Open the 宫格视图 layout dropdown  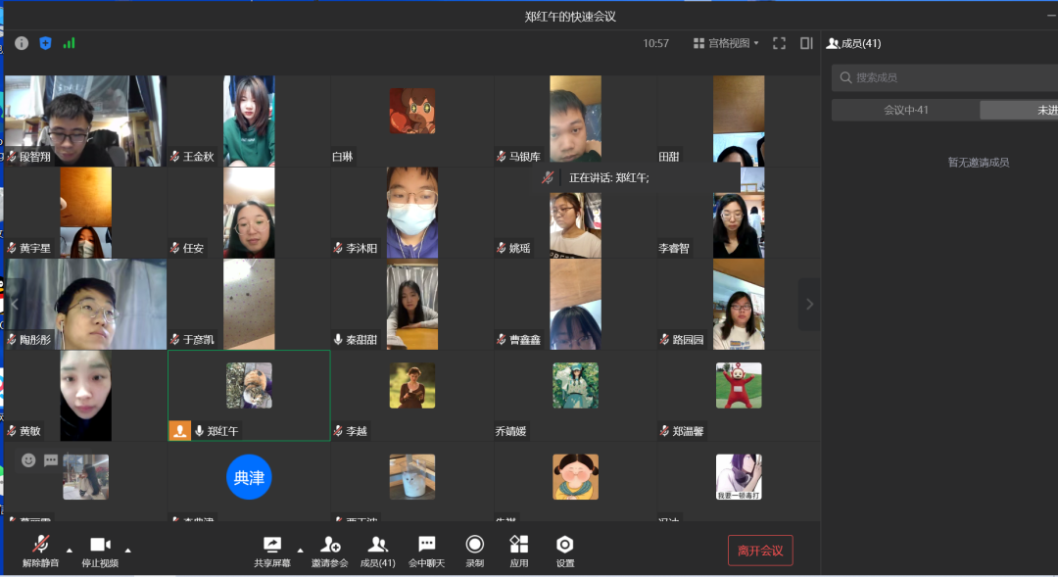point(725,43)
